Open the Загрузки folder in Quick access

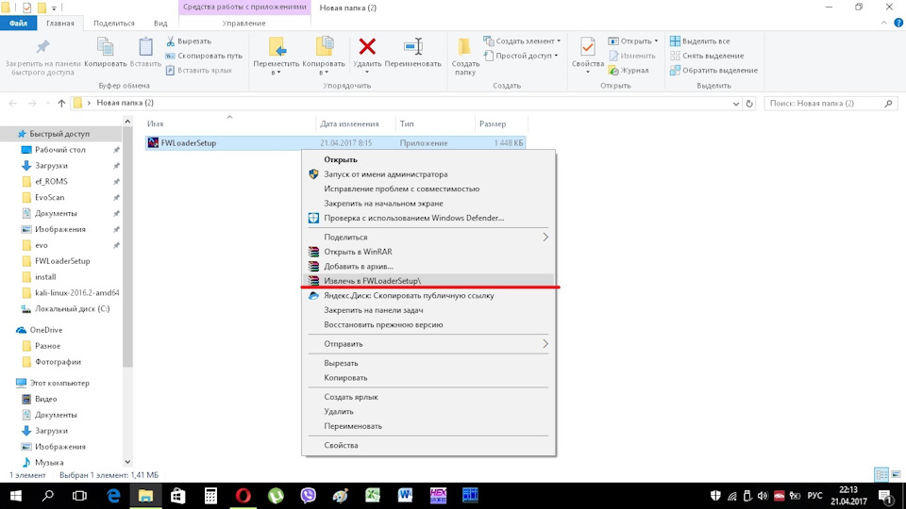[51, 166]
